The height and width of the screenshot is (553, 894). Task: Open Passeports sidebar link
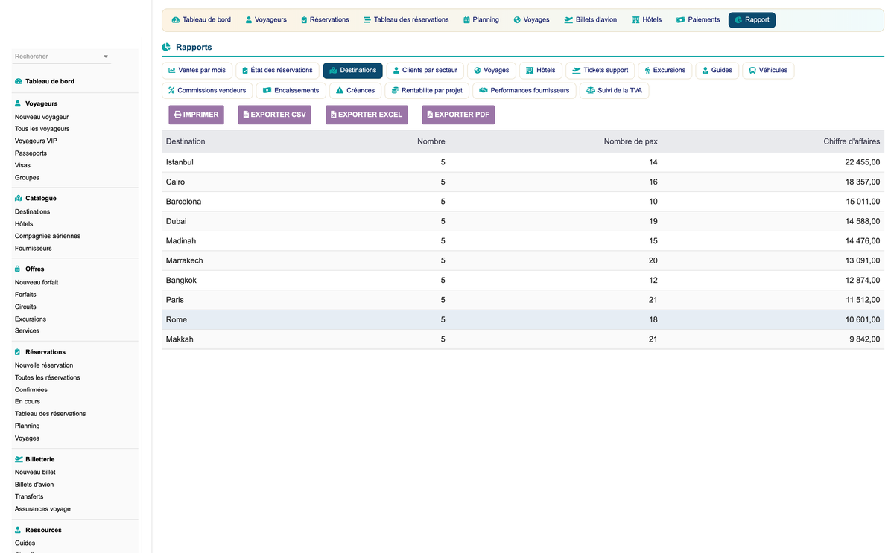[31, 153]
